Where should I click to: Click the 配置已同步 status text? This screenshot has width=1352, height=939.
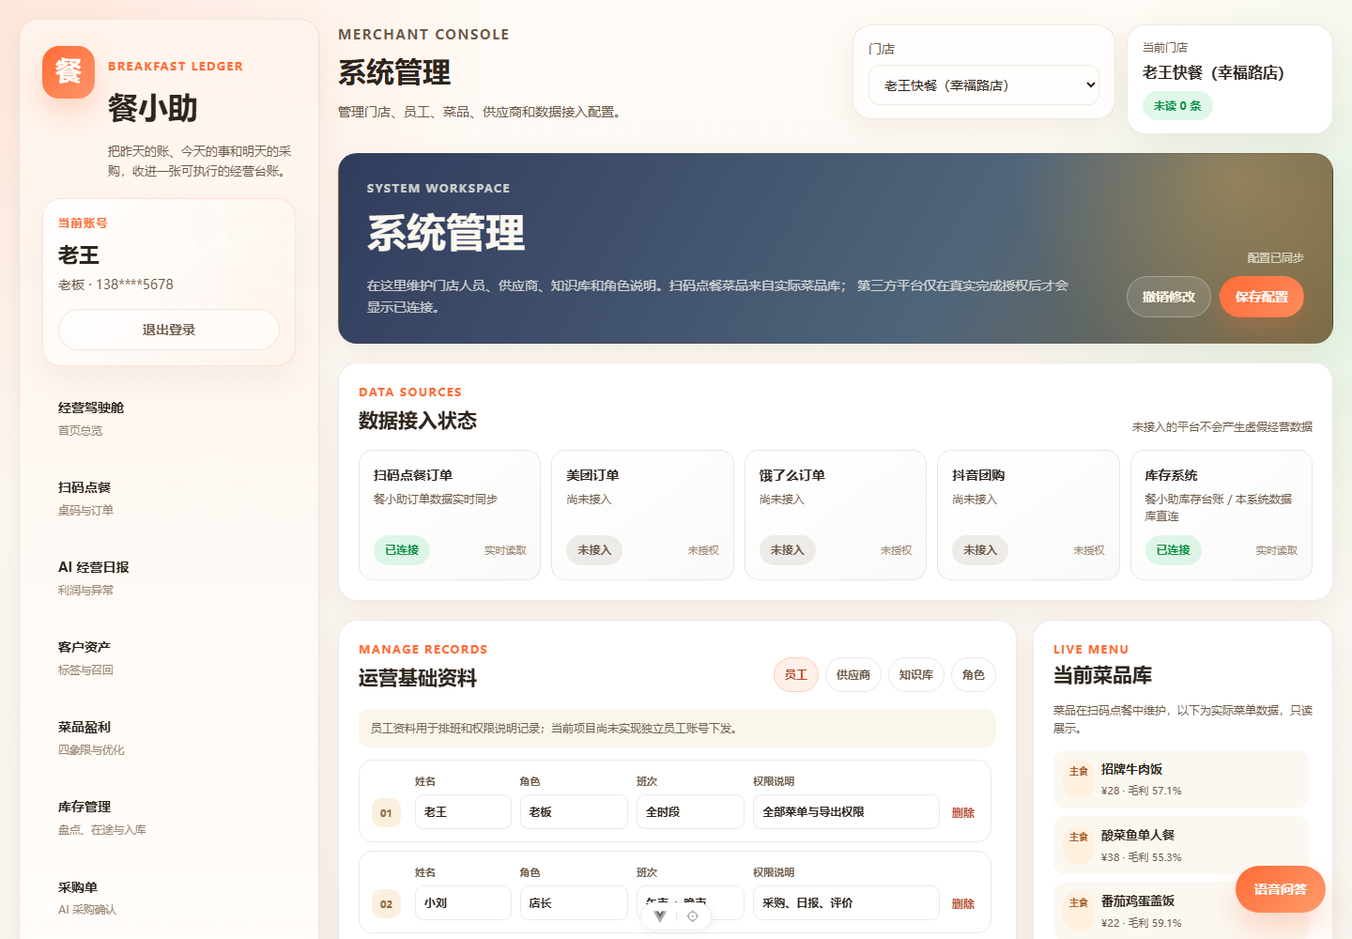tap(1275, 257)
